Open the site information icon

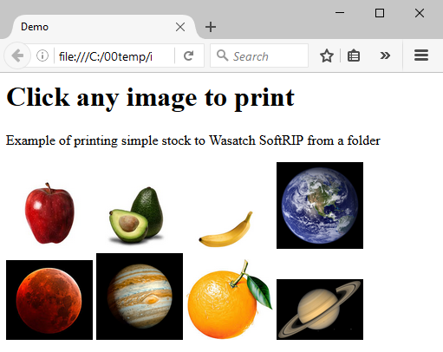[x=42, y=55]
